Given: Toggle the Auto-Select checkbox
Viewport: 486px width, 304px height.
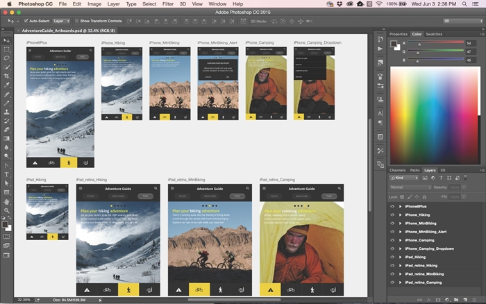Looking at the screenshot, I should (x=26, y=21).
